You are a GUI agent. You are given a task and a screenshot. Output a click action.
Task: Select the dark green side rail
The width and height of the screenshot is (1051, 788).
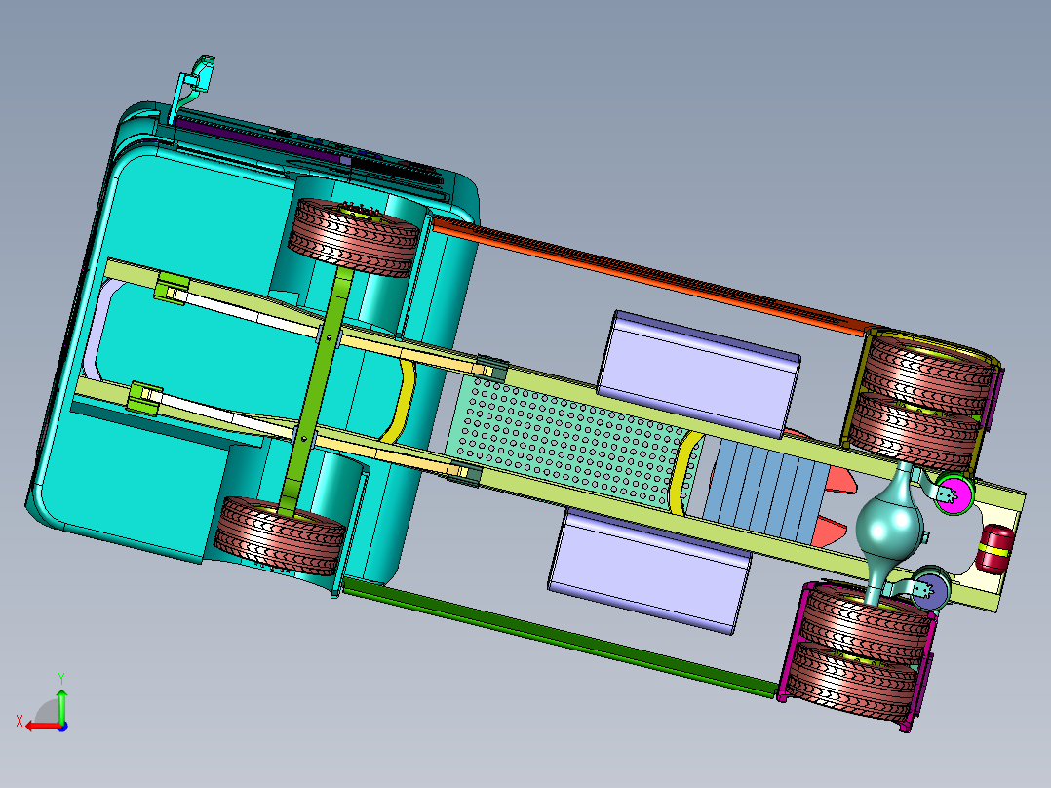558,638
